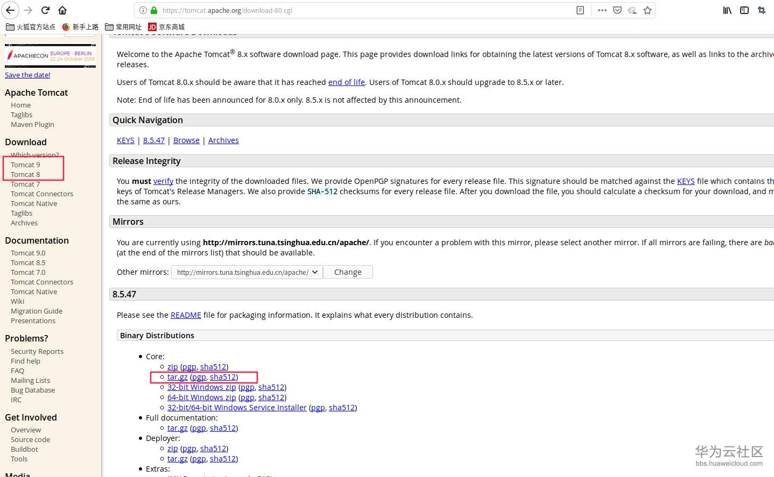This screenshot has height=477, width=774.
Task: Download the Deployer tar.gz file
Action: 178,459
